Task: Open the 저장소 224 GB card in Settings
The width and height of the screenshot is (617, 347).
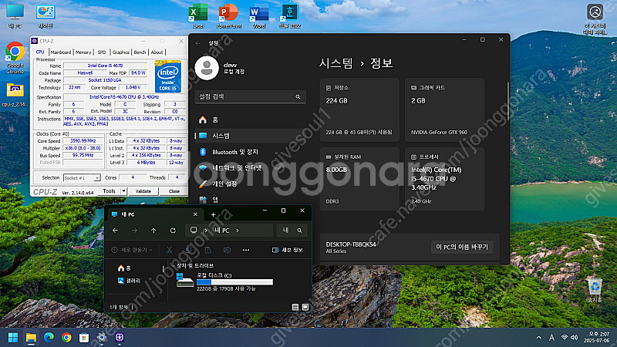Action: tap(359, 109)
